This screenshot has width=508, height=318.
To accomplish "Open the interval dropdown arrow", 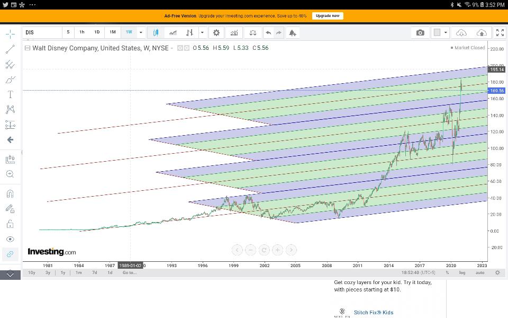I will coord(141,32).
